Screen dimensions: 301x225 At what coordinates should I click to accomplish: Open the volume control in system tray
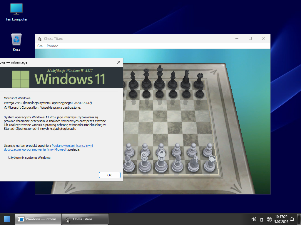click(x=254, y=219)
